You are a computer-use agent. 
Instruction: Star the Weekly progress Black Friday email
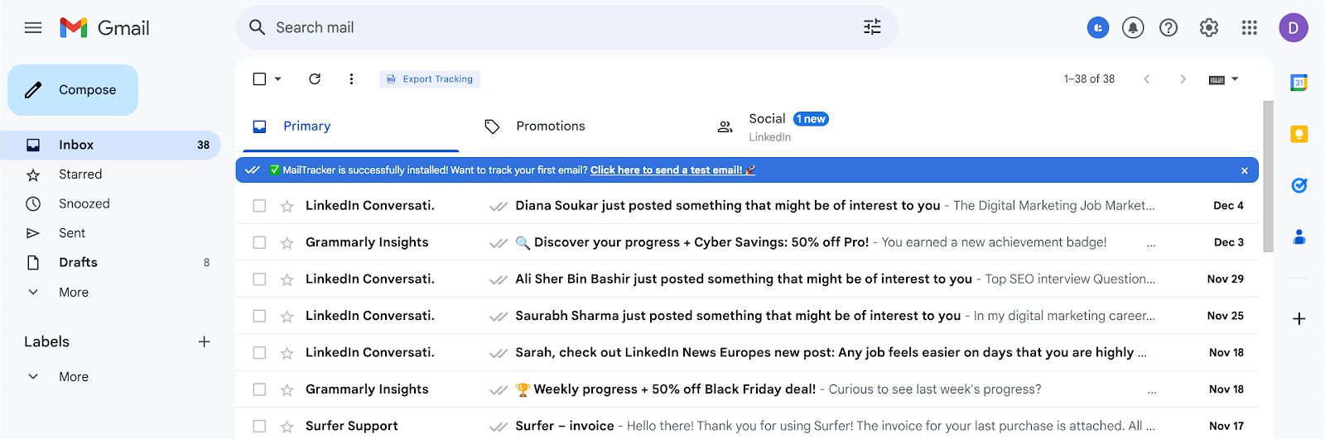[x=287, y=389]
